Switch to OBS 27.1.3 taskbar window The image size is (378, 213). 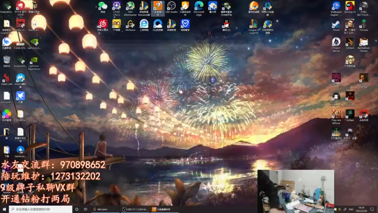pyautogui.click(x=135, y=209)
